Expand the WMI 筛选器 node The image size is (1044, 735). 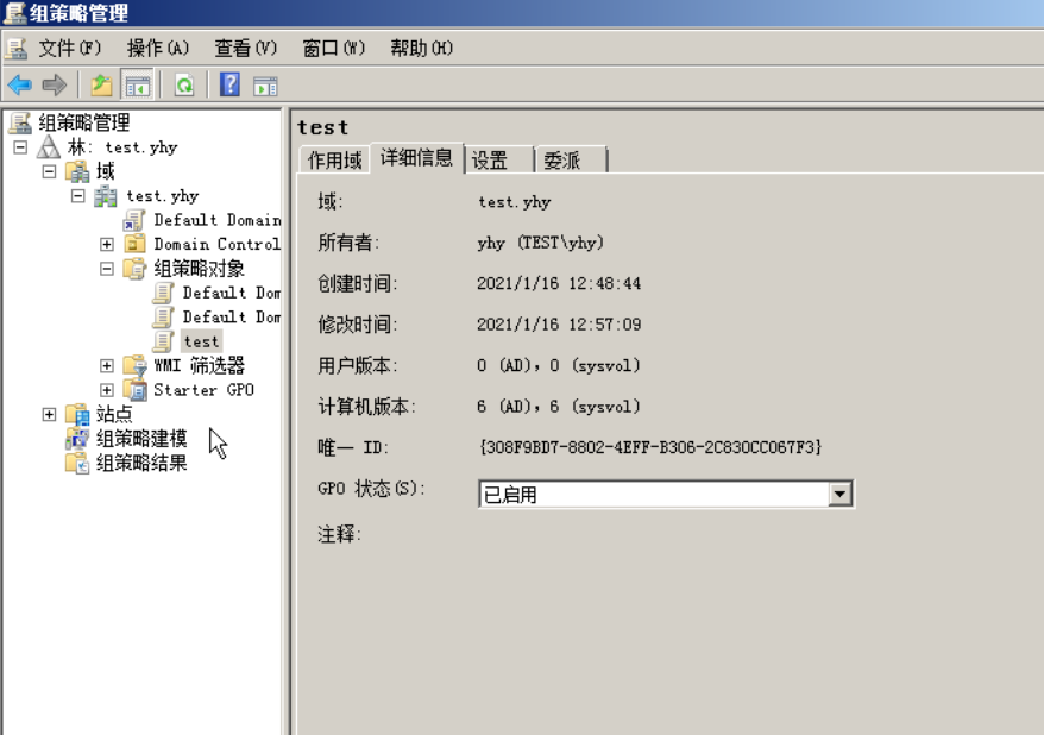coord(107,366)
